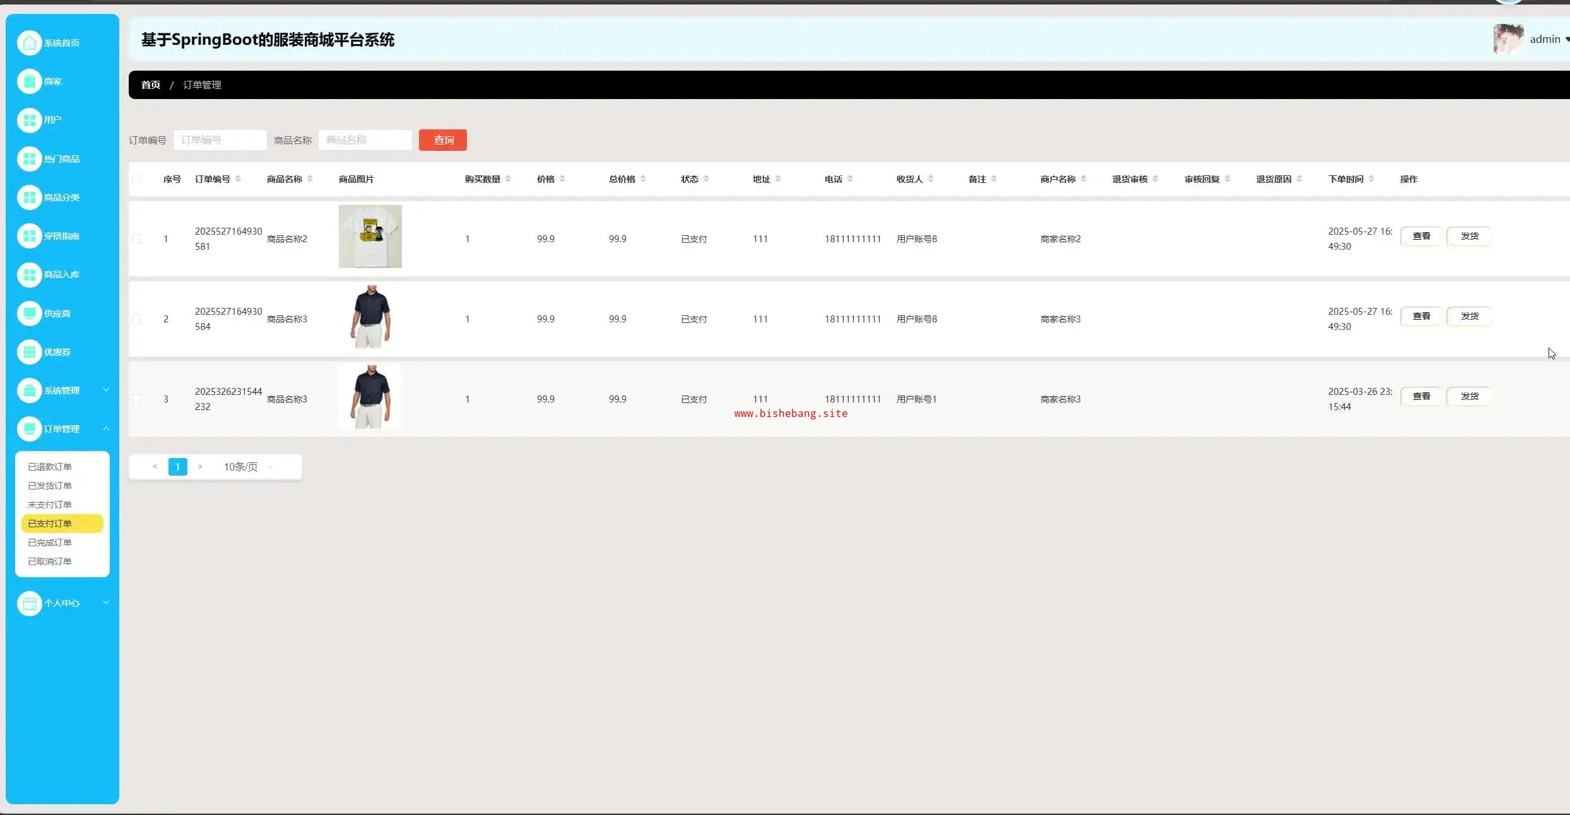Click the 订单编号 search input field
This screenshot has height=815, width=1570.
coord(220,140)
